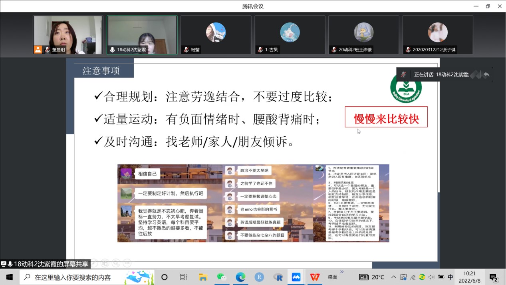This screenshot has width=506, height=285.
Task: Open the Cortana circle icon
Action: (164, 277)
